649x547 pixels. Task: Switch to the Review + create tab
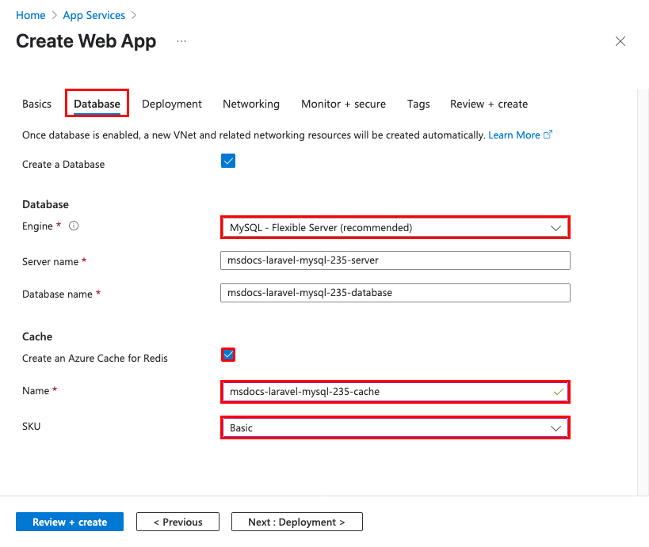pos(488,104)
